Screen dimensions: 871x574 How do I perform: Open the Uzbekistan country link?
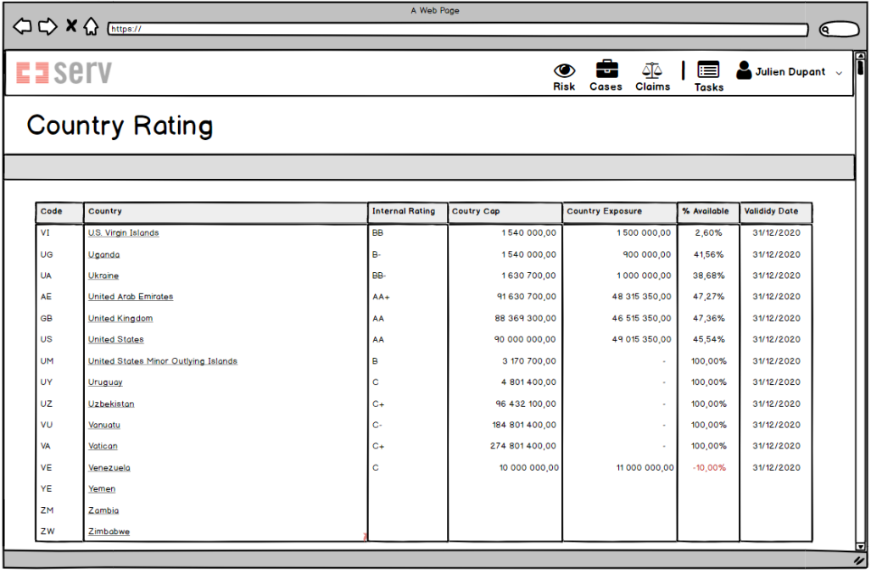[111, 404]
